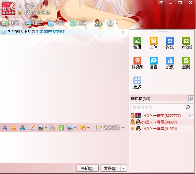Open 消息记录 message history
The image size is (196, 174).
coord(108,128)
